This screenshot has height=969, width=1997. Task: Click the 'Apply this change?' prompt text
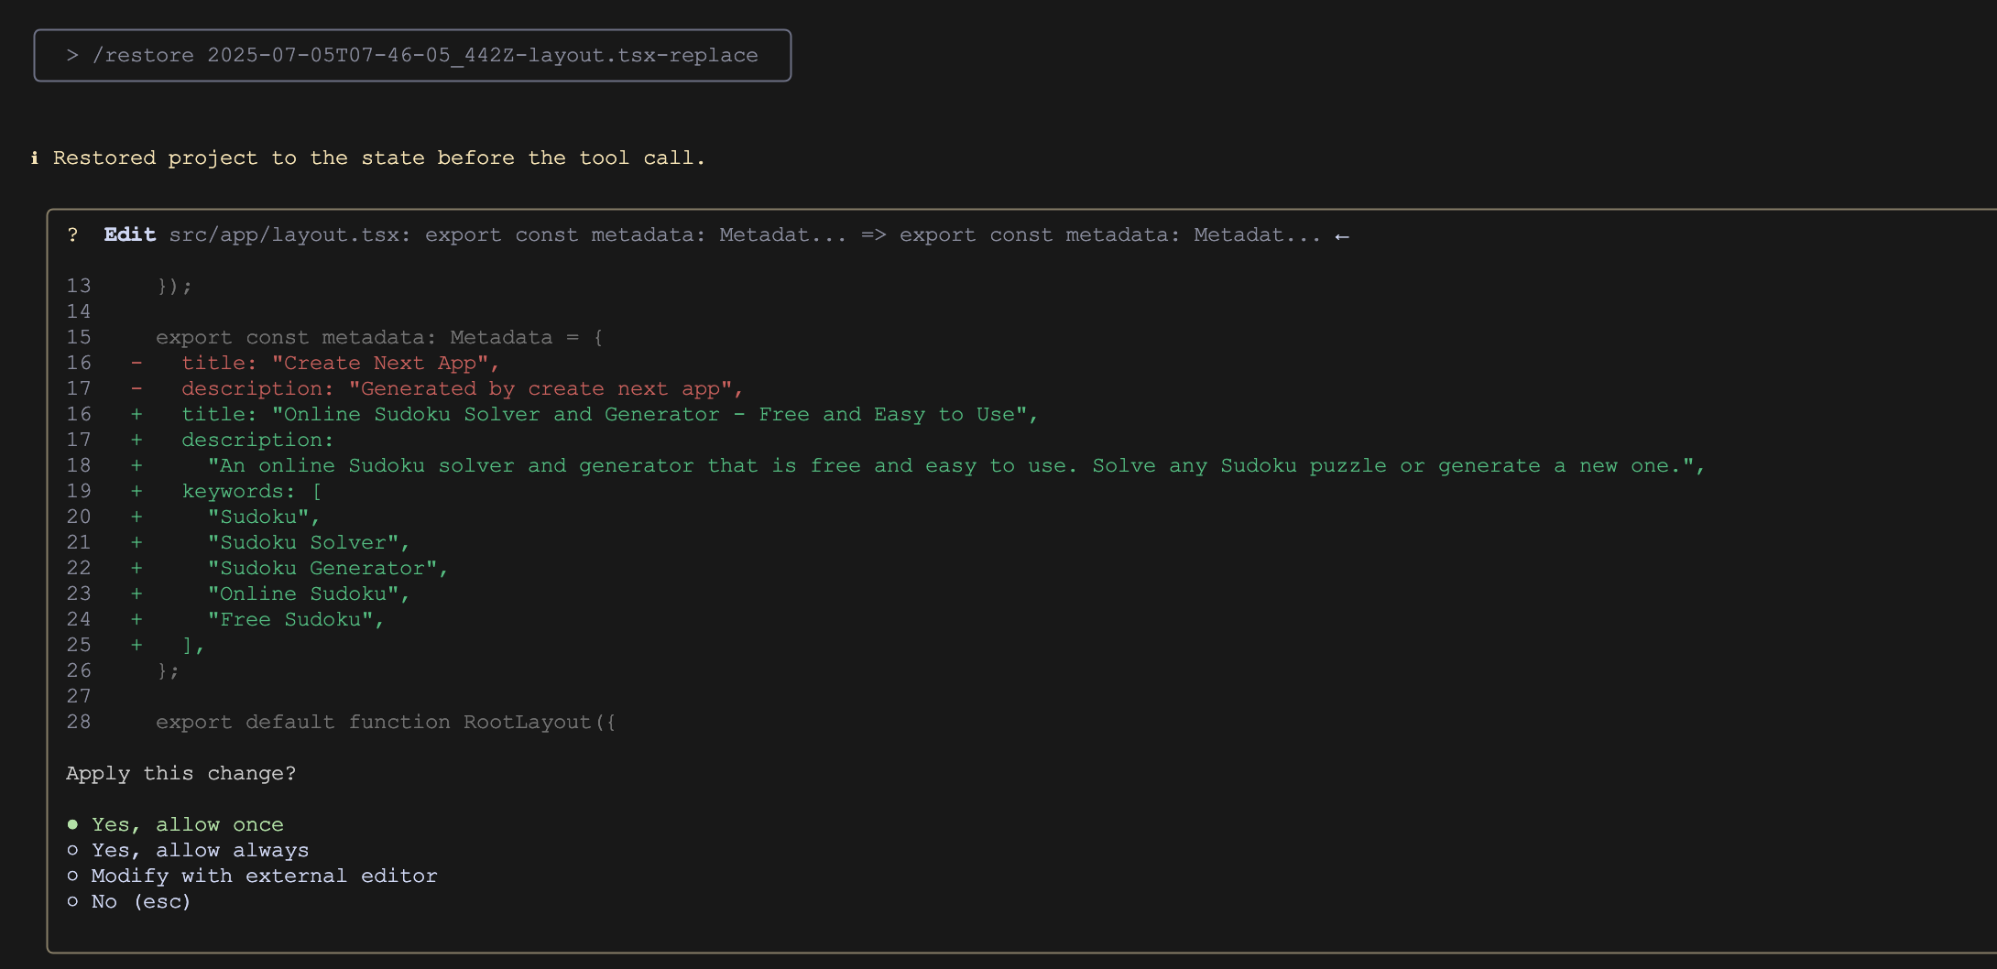(181, 774)
